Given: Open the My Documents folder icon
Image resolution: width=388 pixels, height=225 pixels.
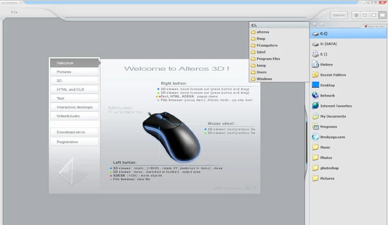Looking at the screenshot, I should (x=315, y=116).
